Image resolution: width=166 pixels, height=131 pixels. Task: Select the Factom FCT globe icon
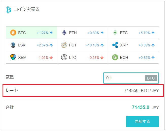64,45
